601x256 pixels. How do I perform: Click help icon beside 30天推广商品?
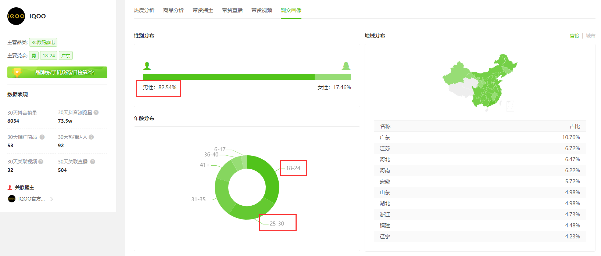(x=42, y=137)
